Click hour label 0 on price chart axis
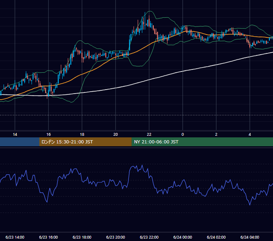The height and width of the screenshot is (241, 273). (x=183, y=135)
